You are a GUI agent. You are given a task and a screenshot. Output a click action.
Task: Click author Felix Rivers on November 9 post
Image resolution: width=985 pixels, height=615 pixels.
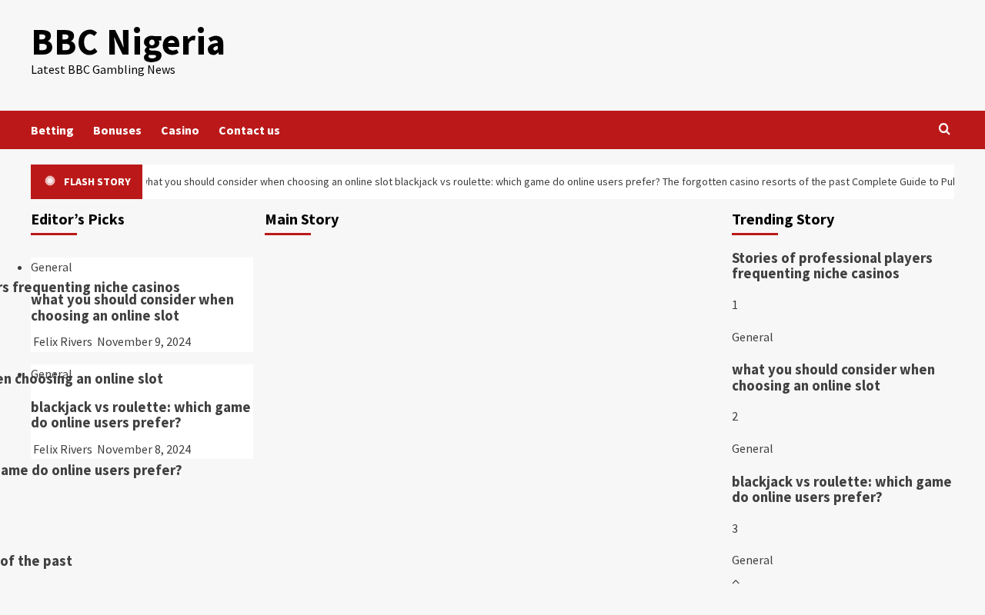(62, 341)
